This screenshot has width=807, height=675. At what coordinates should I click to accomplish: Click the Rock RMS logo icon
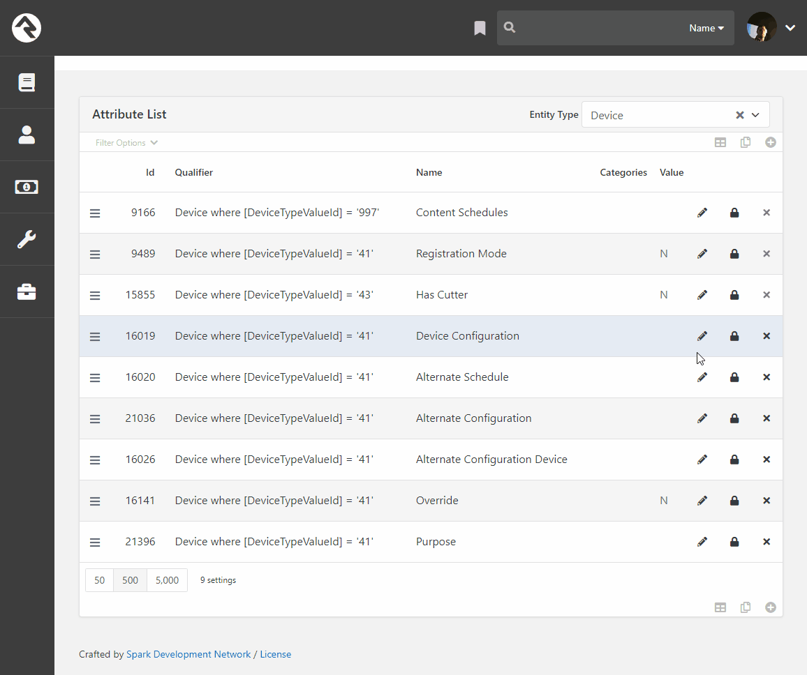click(x=27, y=28)
